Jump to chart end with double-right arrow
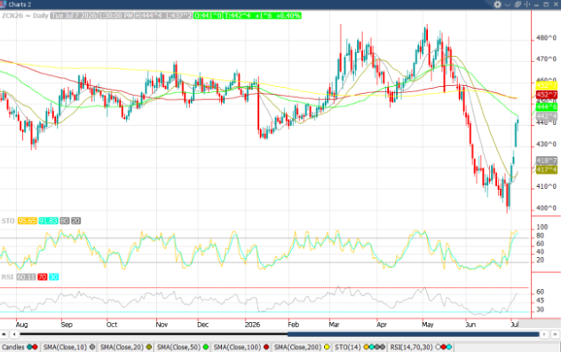The height and width of the screenshot is (353, 561). tap(556, 334)
